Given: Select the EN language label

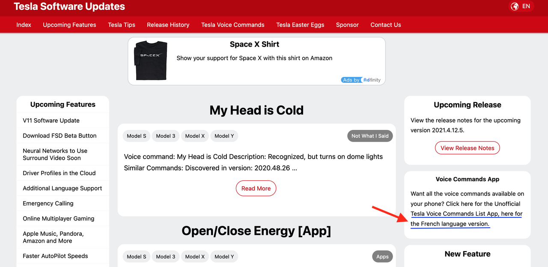Looking at the screenshot, I should 526,6.
